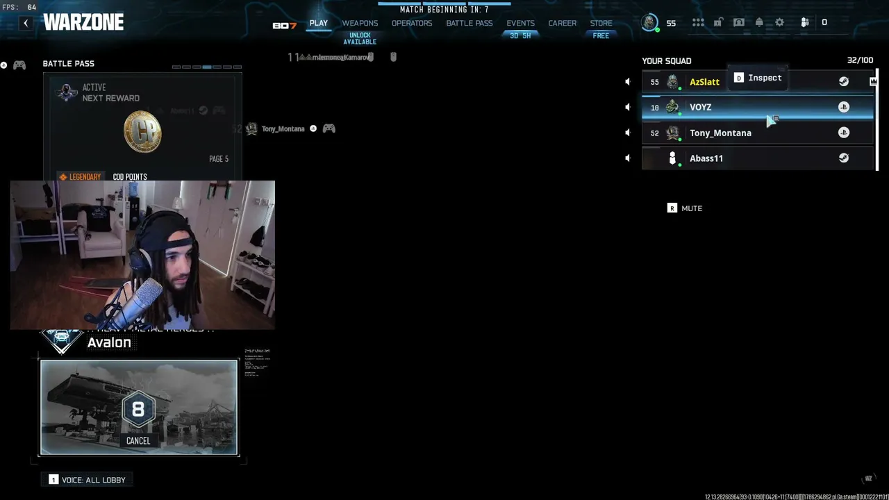Click the gamepad icon next to lobby Tony_Montana
The image size is (889, 500).
329,128
